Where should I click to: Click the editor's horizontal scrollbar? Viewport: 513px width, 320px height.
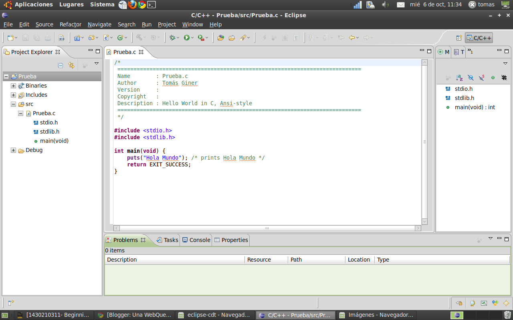pyautogui.click(x=267, y=228)
